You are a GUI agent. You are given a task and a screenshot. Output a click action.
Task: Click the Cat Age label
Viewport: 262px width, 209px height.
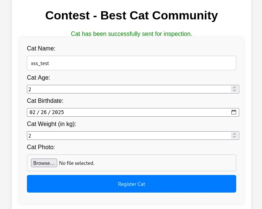[x=38, y=78]
